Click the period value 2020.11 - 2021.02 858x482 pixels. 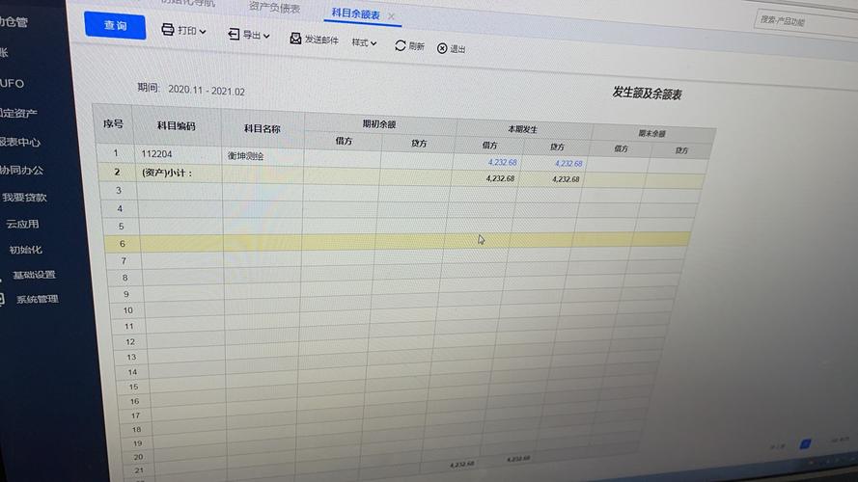coord(207,91)
